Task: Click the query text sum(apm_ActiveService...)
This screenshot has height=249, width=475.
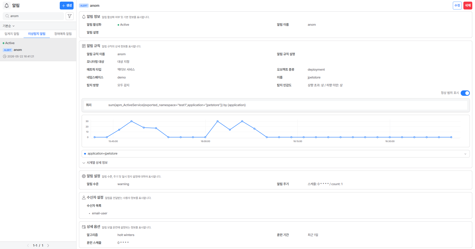Action: [x=177, y=105]
